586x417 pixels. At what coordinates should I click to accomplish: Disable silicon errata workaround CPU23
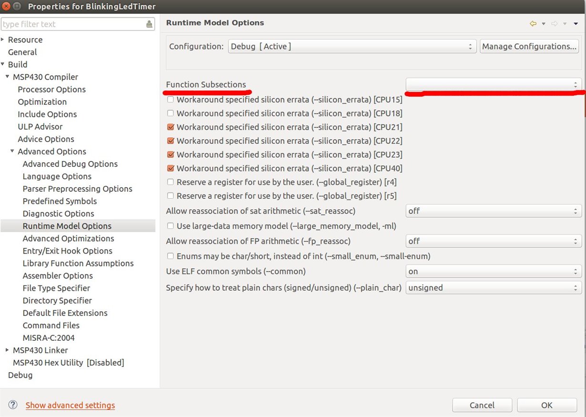(x=171, y=155)
